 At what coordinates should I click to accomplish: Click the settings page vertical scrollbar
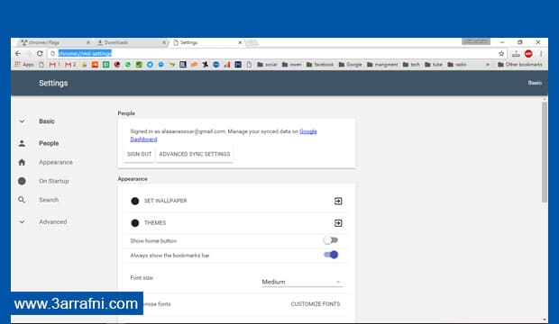pos(544,152)
